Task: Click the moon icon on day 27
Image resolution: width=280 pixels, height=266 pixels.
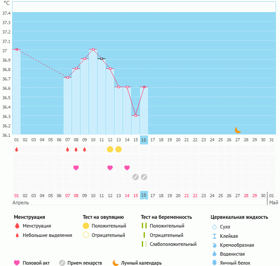Action: [238, 130]
